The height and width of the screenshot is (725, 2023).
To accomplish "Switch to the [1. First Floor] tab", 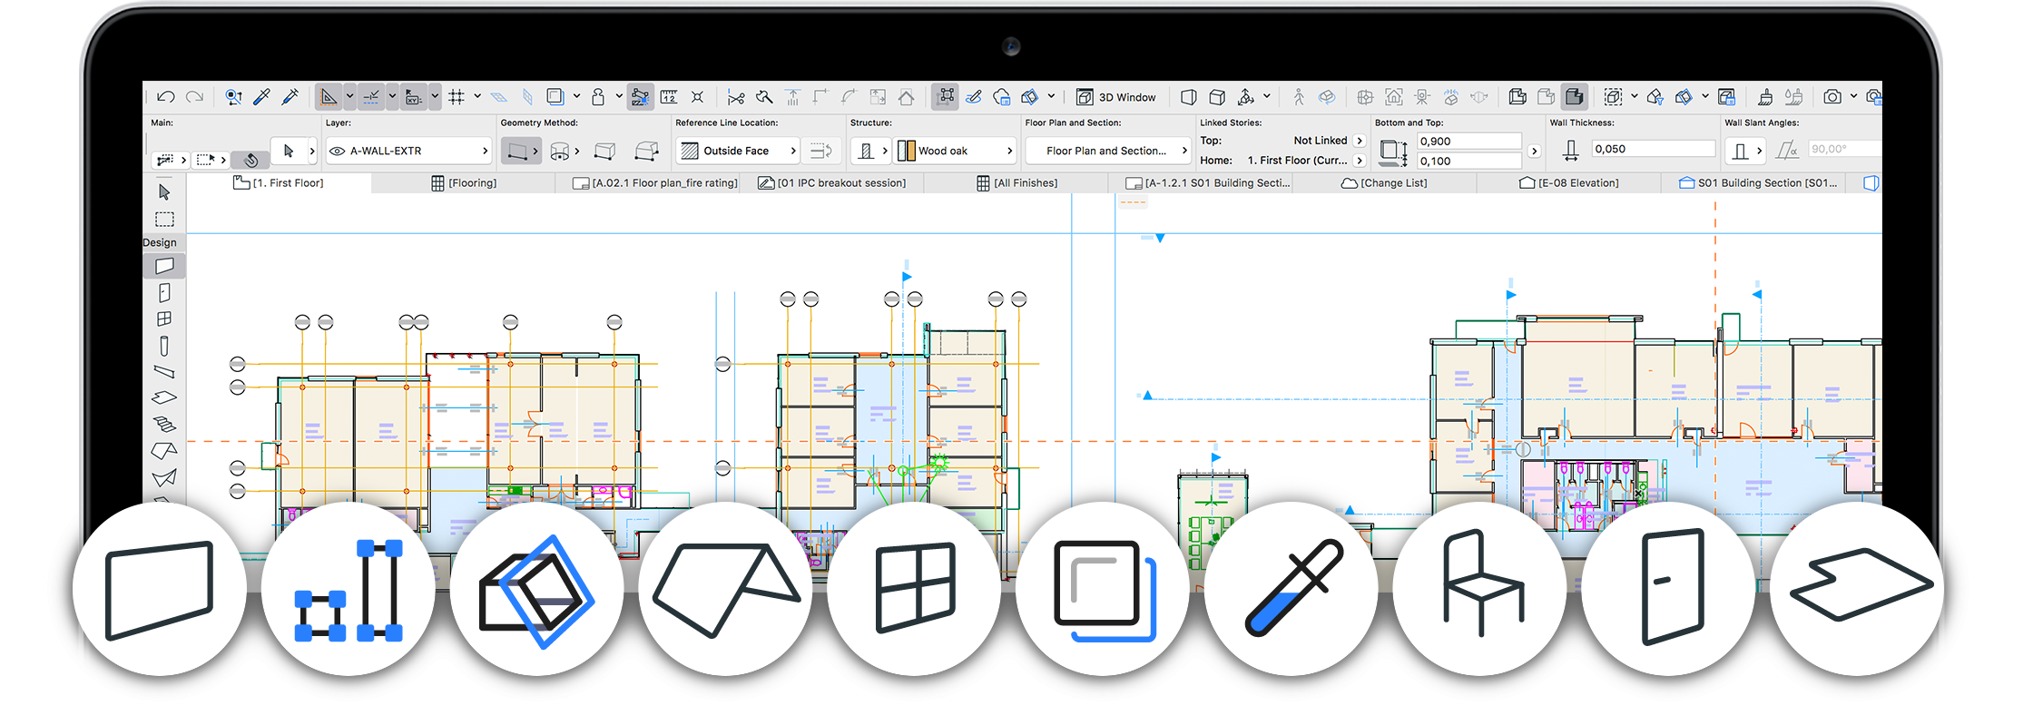I will [279, 183].
